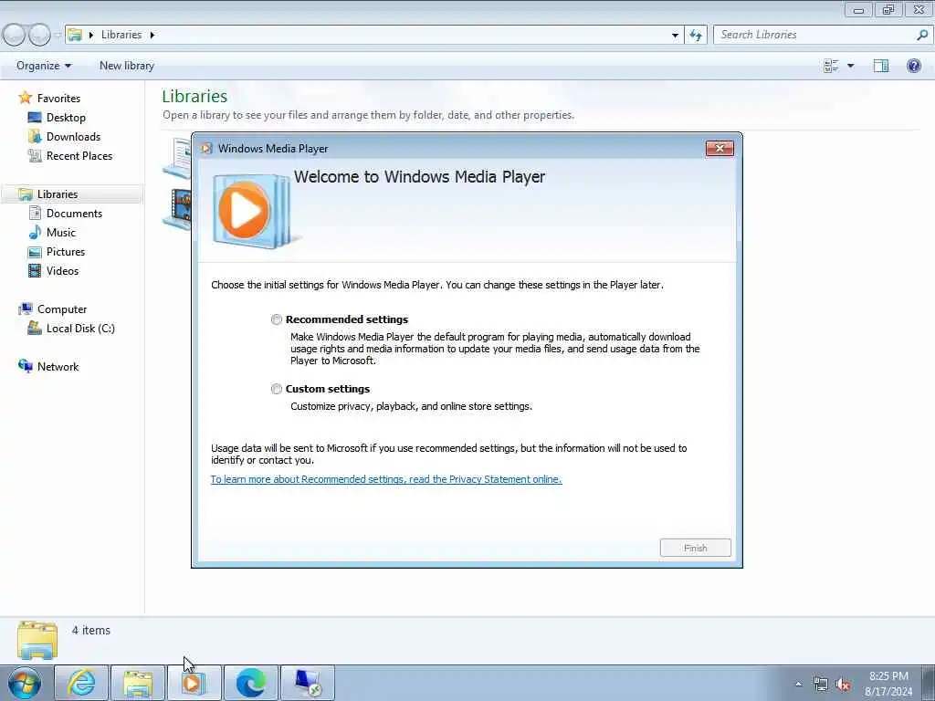The image size is (935, 701).
Task: Select Computer in the navigation pane
Action: coord(62,309)
